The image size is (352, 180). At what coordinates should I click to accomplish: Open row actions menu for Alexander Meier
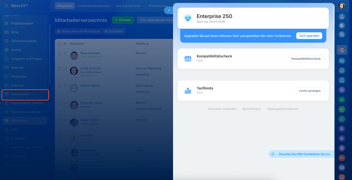tap(65, 103)
